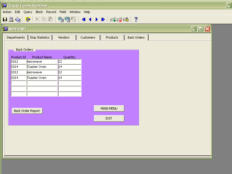The image size is (232, 174).
Task: Jump to first record with double-left arrow
Action: (84, 19)
